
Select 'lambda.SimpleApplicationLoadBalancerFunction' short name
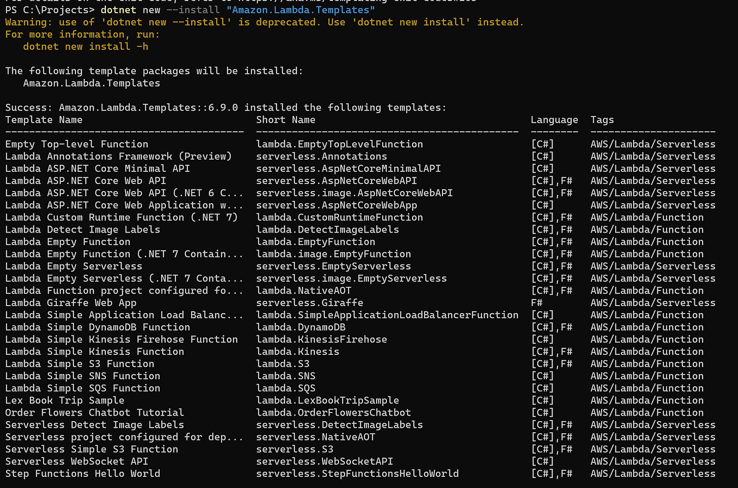tap(387, 315)
